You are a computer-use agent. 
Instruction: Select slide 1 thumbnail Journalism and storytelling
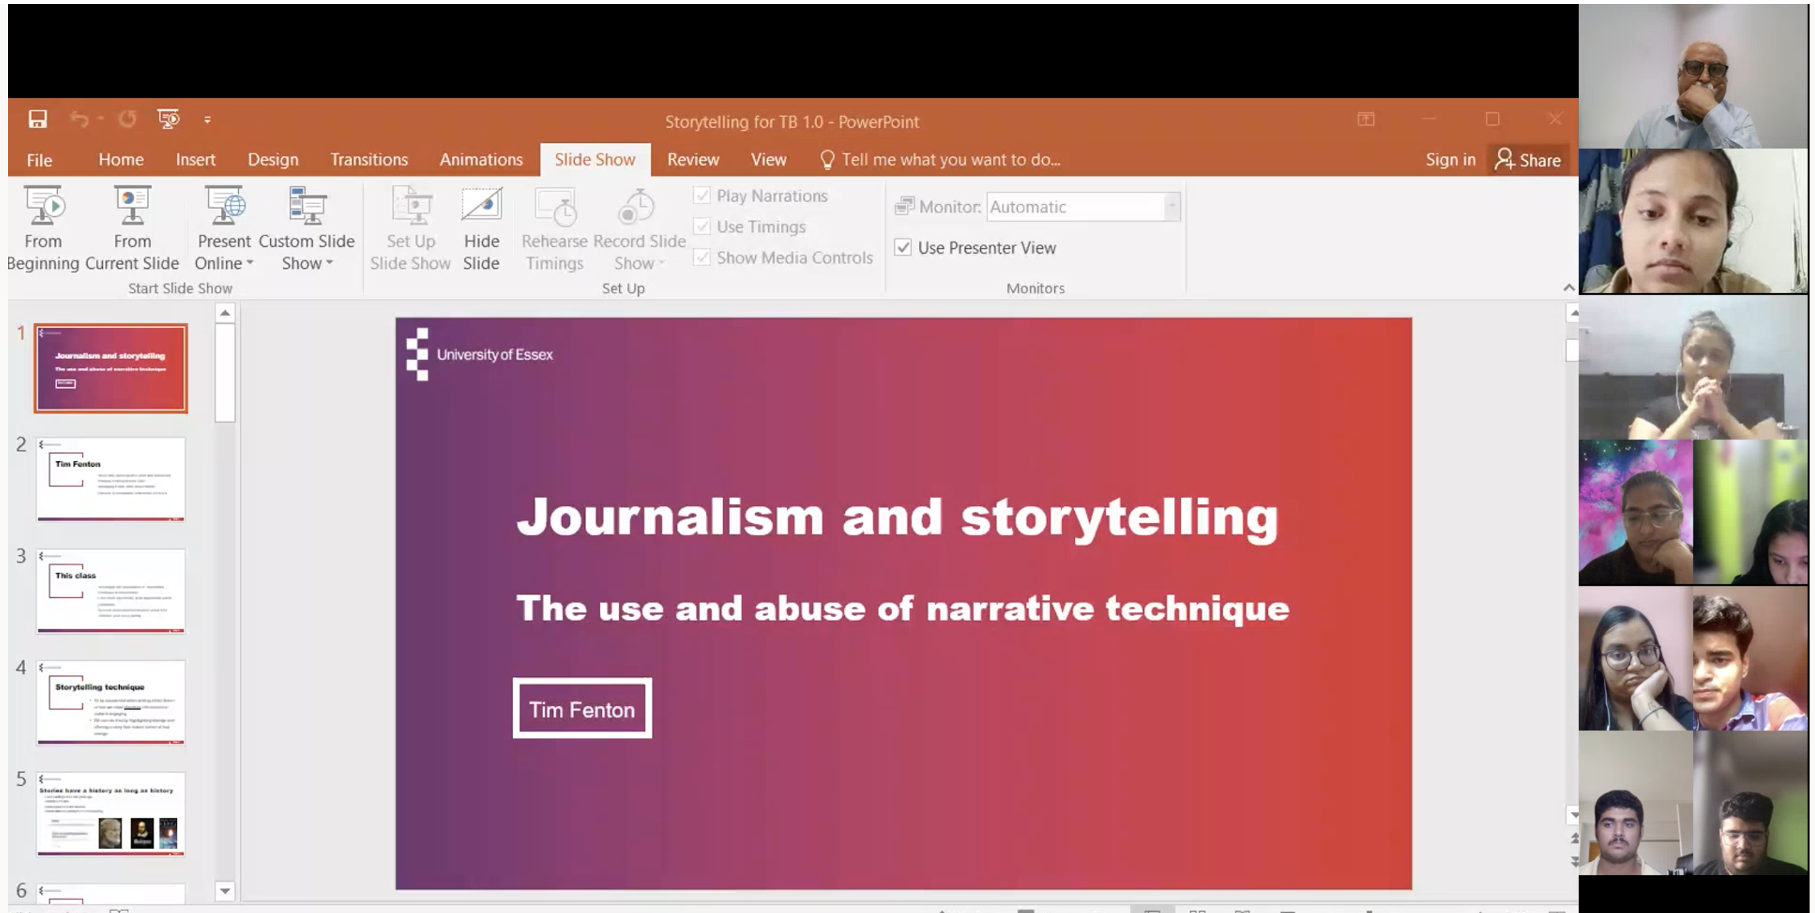pyautogui.click(x=111, y=368)
